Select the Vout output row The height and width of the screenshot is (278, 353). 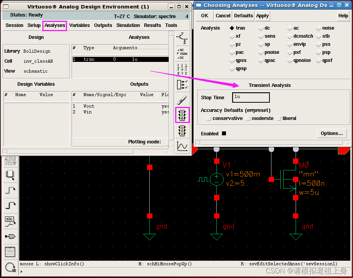(x=120, y=106)
